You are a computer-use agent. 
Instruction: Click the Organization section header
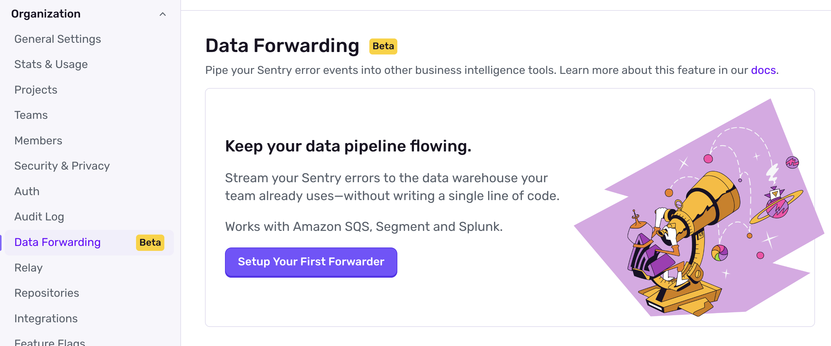click(46, 14)
